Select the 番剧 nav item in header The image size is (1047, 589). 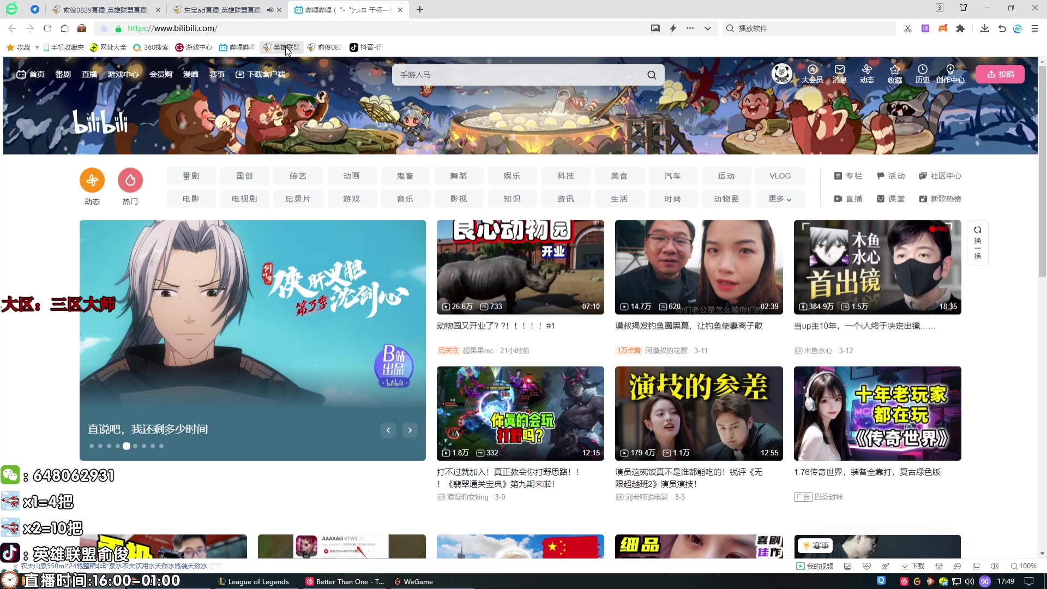[x=63, y=74]
